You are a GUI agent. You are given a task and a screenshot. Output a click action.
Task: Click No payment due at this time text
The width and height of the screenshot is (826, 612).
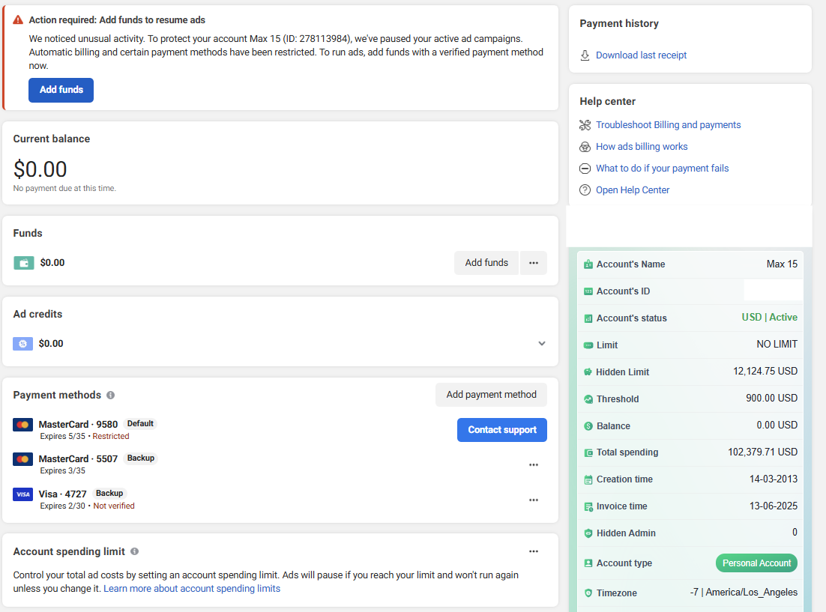[x=64, y=189]
